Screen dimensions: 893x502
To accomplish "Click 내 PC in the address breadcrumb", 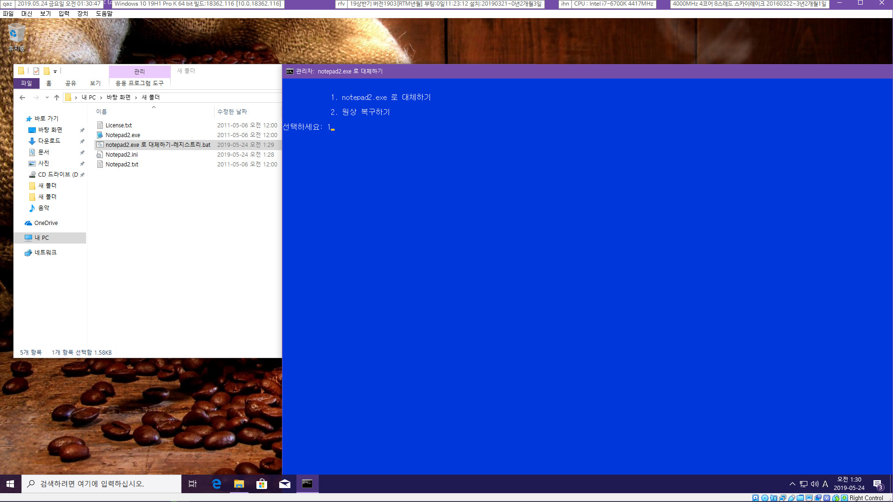I will [x=89, y=98].
